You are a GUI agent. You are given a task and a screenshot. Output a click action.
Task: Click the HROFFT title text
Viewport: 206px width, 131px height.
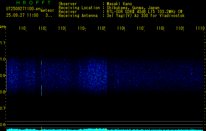[34, 3]
